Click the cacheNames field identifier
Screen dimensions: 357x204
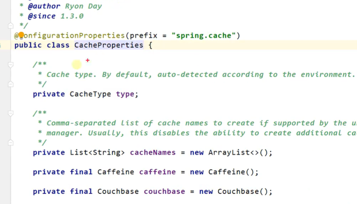153,152
